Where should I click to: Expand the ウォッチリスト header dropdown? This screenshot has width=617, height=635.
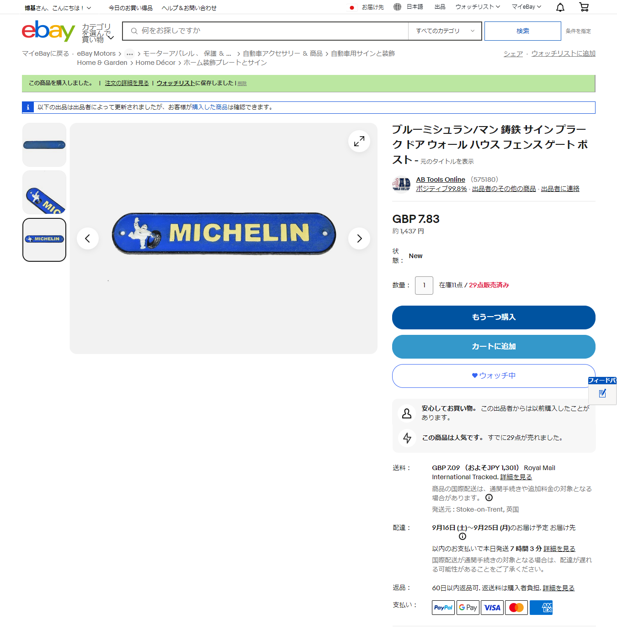[x=478, y=7]
